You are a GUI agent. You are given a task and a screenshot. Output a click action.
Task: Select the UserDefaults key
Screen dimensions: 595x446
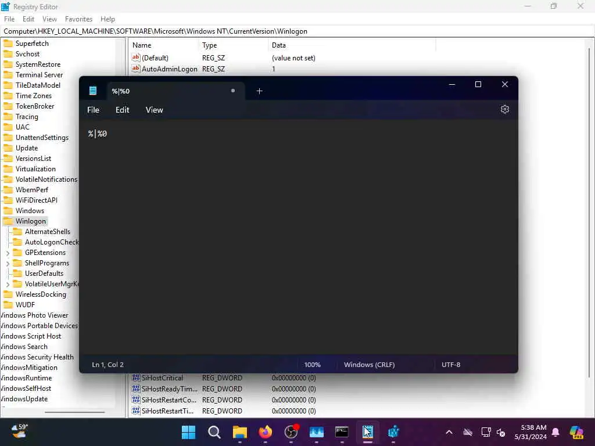coord(44,274)
